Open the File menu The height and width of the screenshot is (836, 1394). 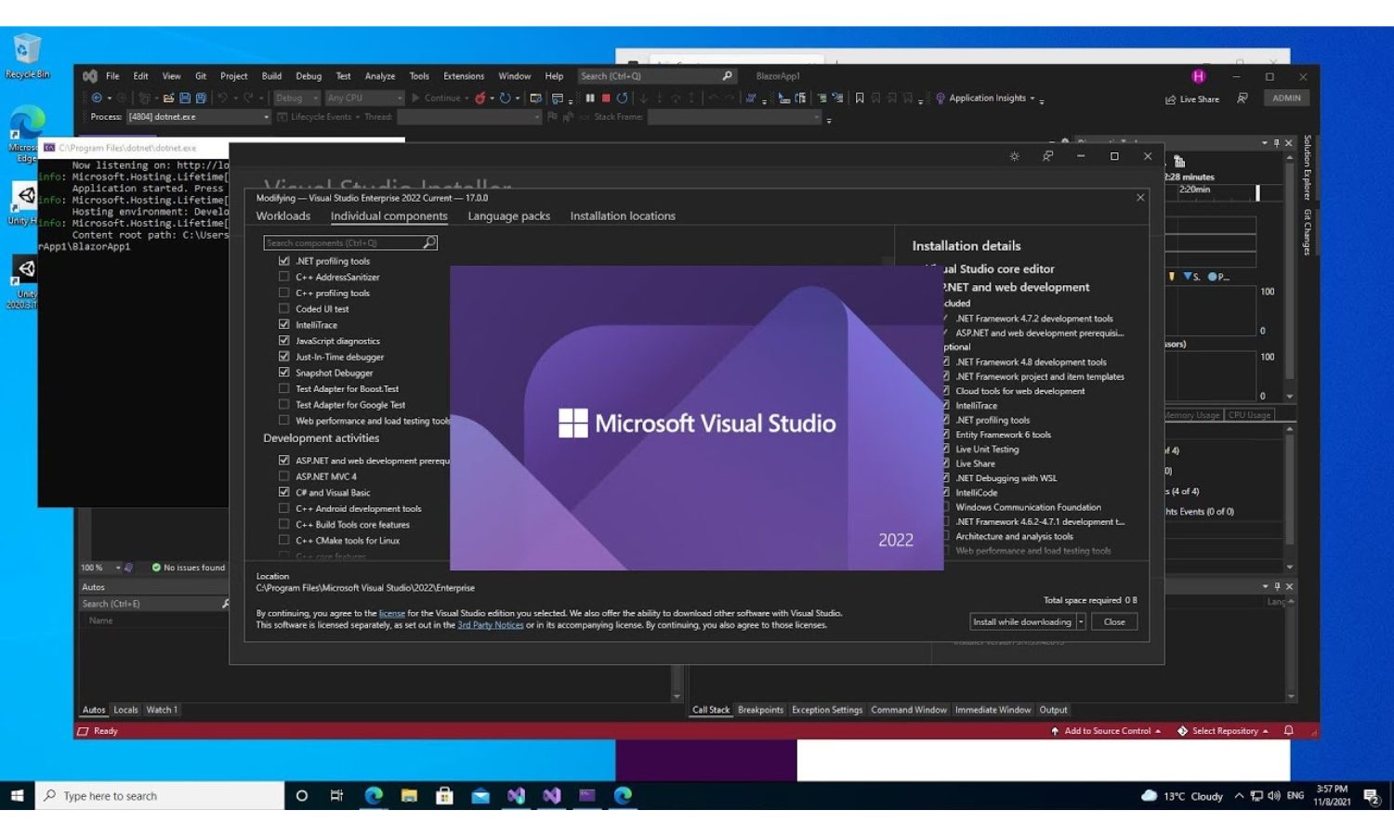tap(112, 76)
